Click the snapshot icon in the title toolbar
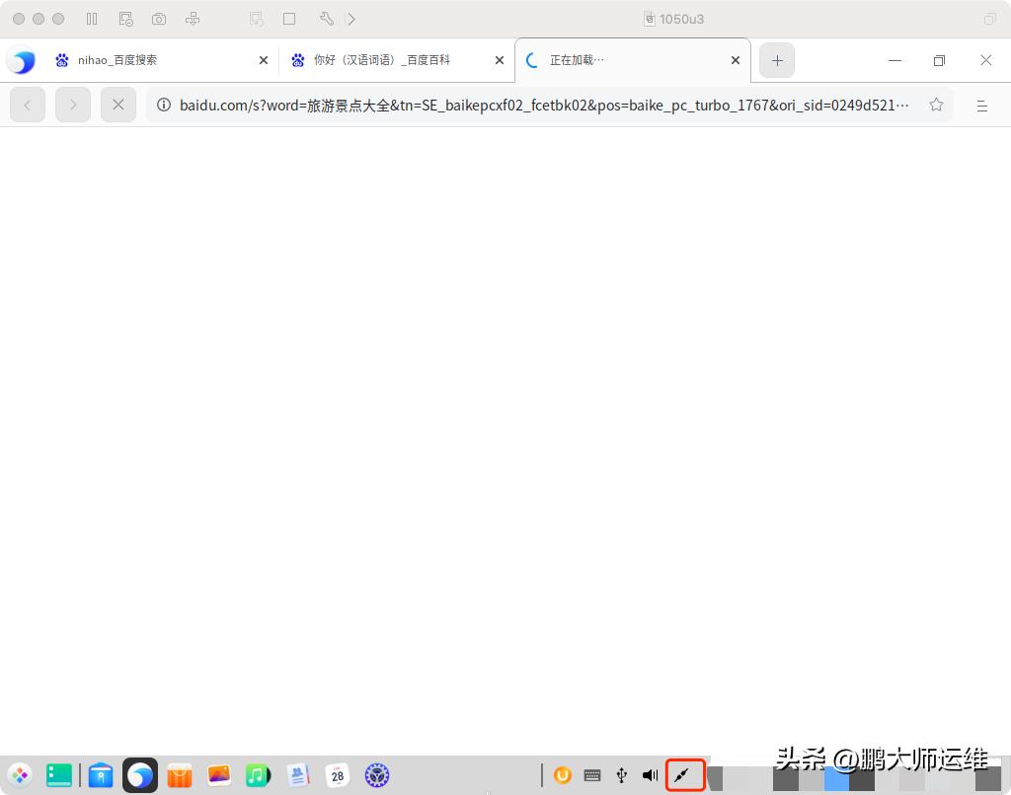Viewport: 1011px width, 795px height. 125,19
